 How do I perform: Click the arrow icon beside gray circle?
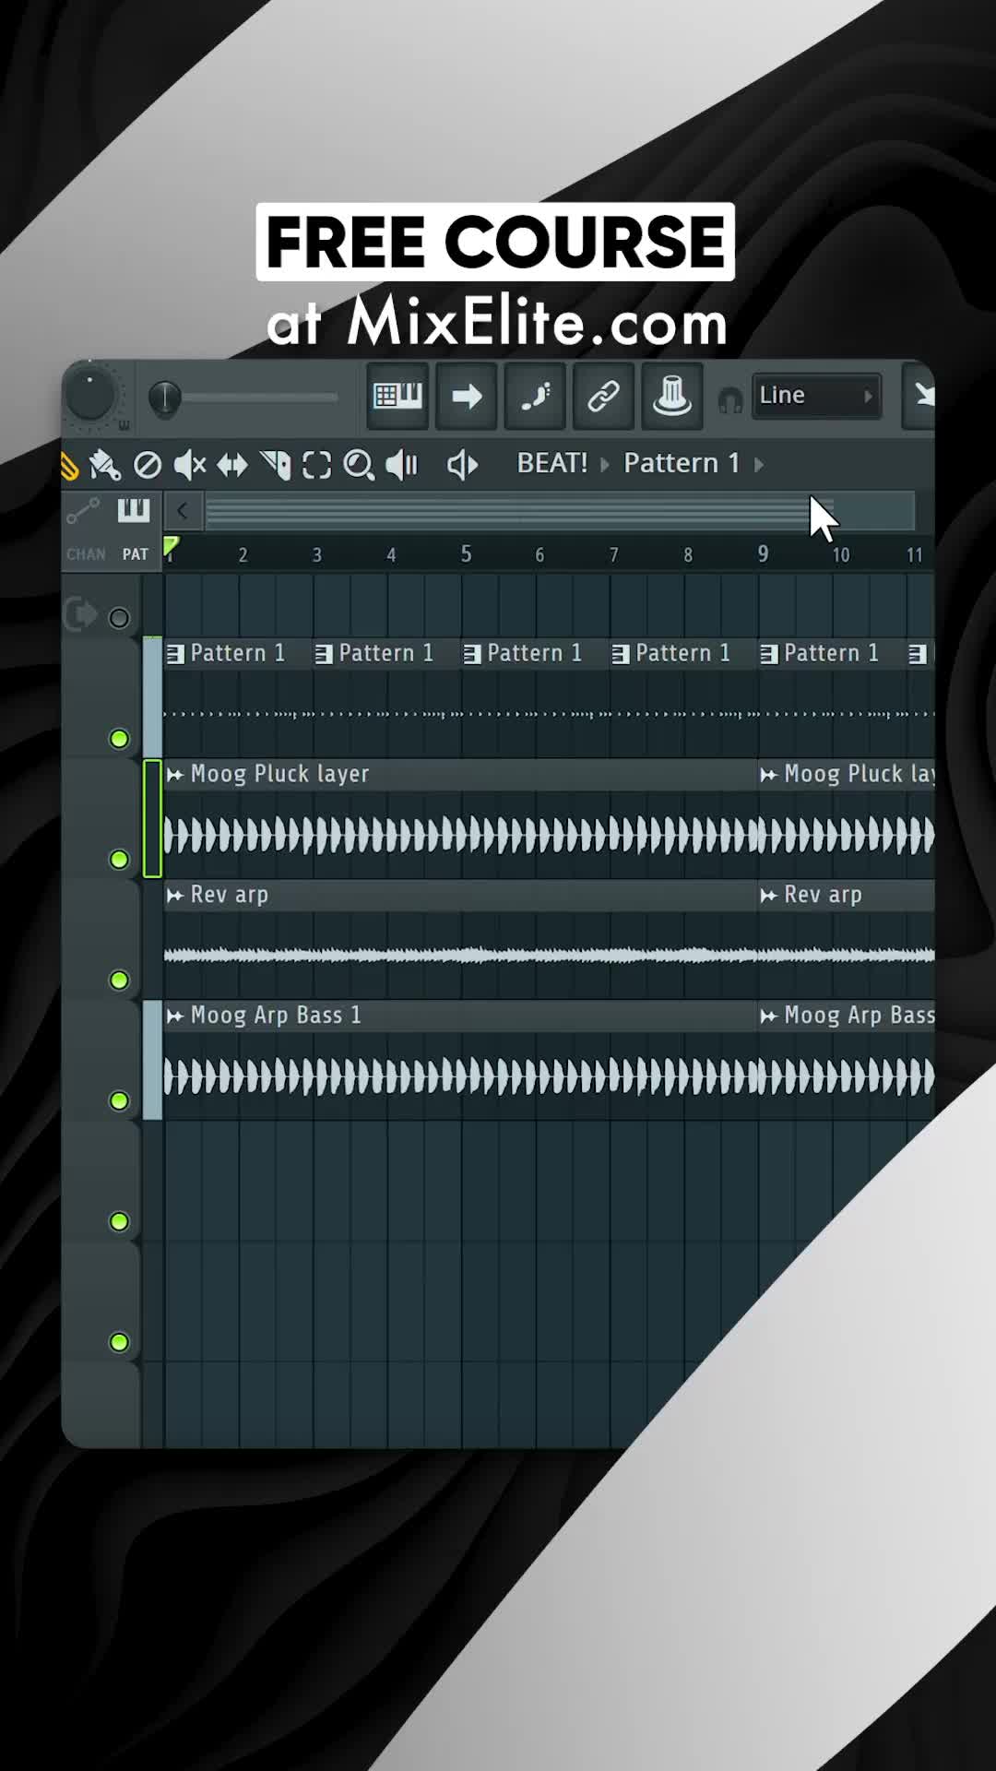pyautogui.click(x=81, y=614)
